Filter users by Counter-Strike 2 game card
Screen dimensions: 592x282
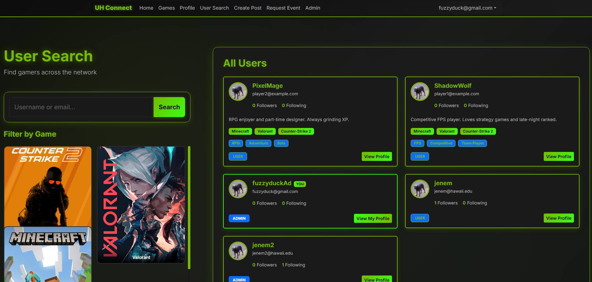[x=48, y=186]
